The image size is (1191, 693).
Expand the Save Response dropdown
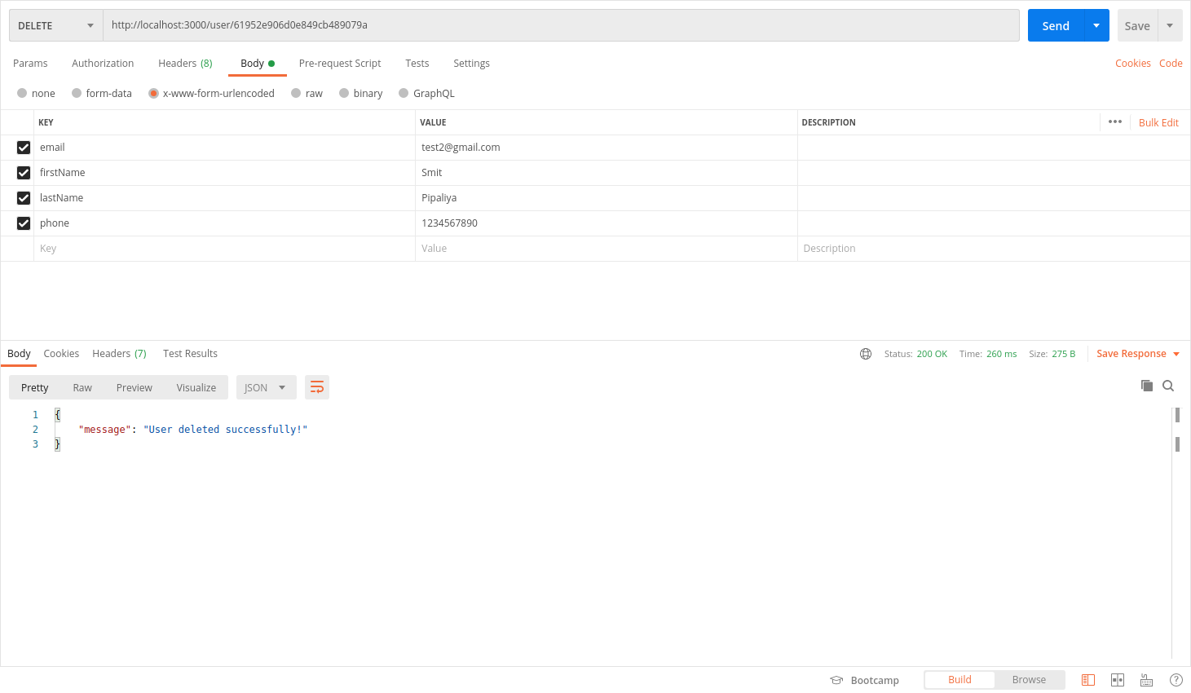pyautogui.click(x=1175, y=353)
